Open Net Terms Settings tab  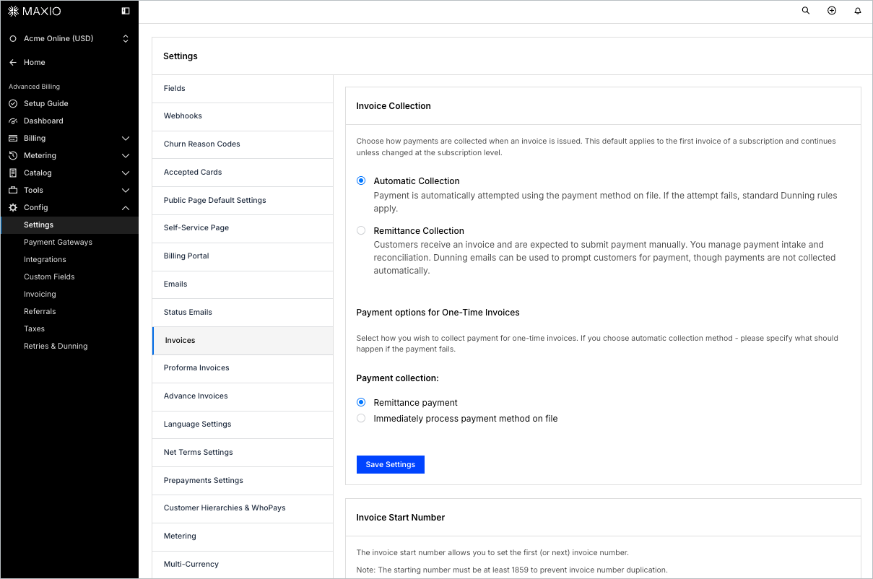click(x=243, y=453)
